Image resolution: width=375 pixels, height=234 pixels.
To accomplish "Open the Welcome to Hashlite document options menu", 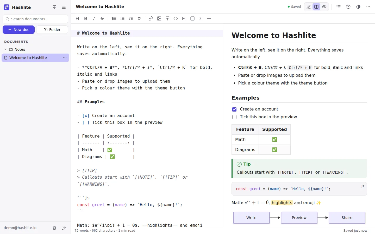I will [x=65, y=58].
